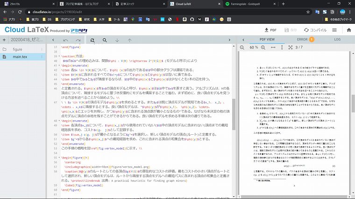Zoom in the PDF preview
The width and height of the screenshot is (355, 199).
click(x=263, y=48)
